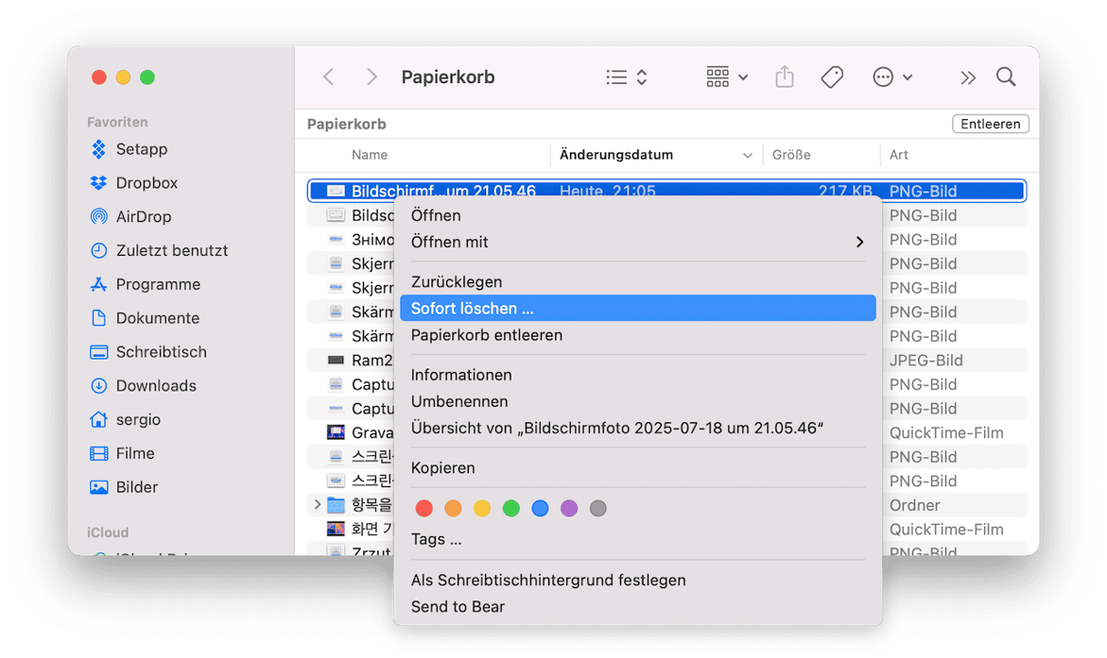
Task: Select Setapp in the sidebar
Action: click(141, 149)
